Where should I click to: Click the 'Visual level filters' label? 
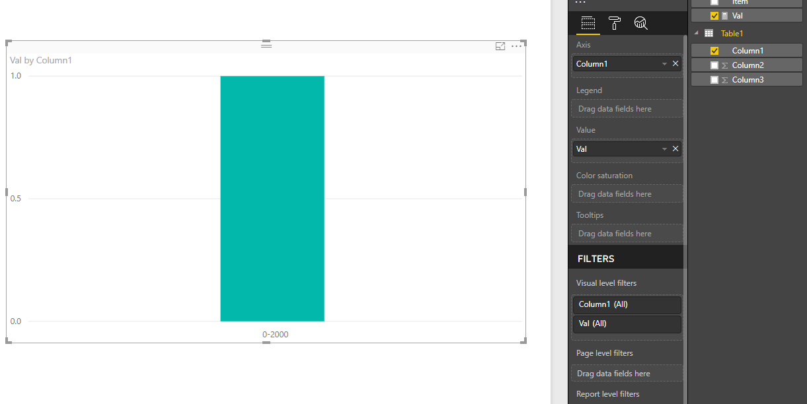coord(606,283)
